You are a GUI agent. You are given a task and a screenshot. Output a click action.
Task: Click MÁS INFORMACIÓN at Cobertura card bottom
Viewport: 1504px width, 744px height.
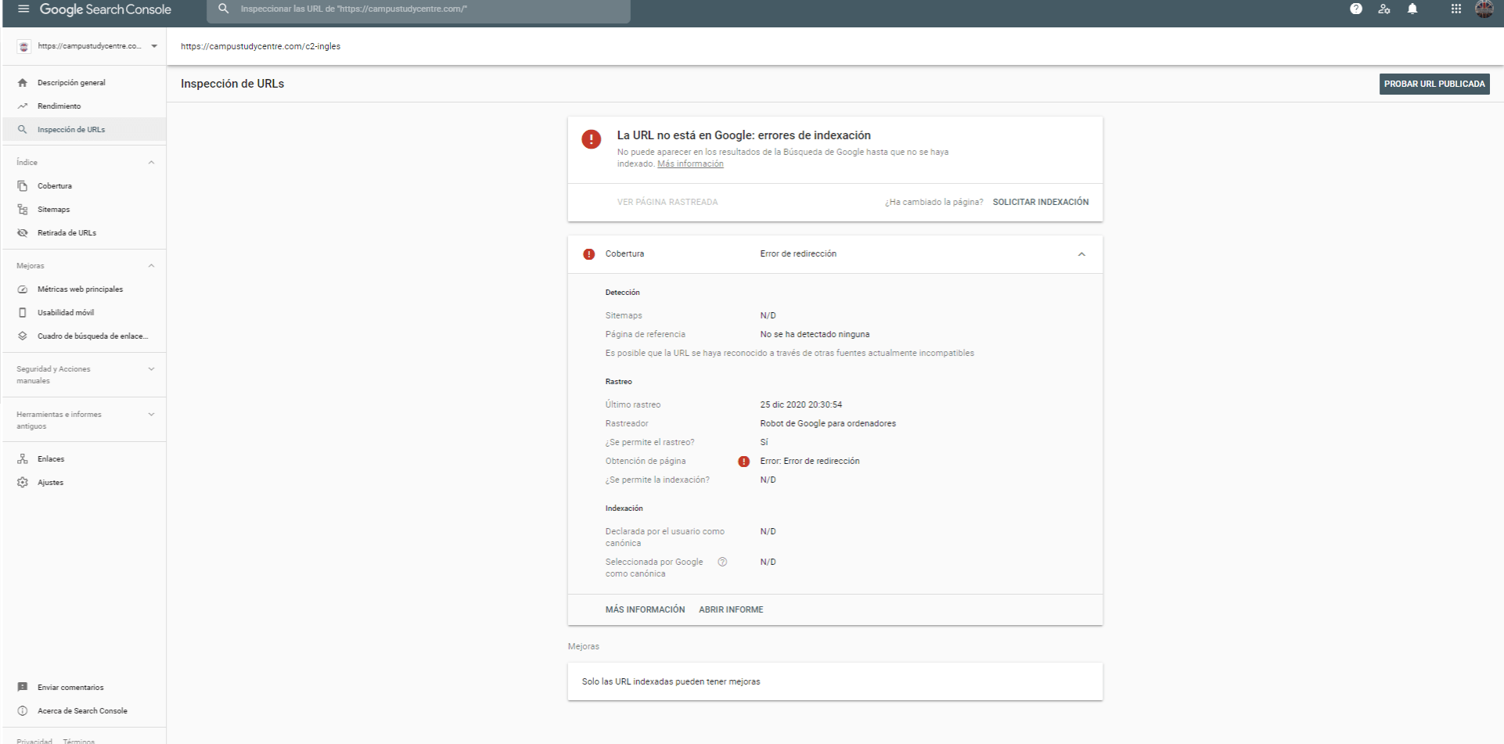pyautogui.click(x=645, y=610)
